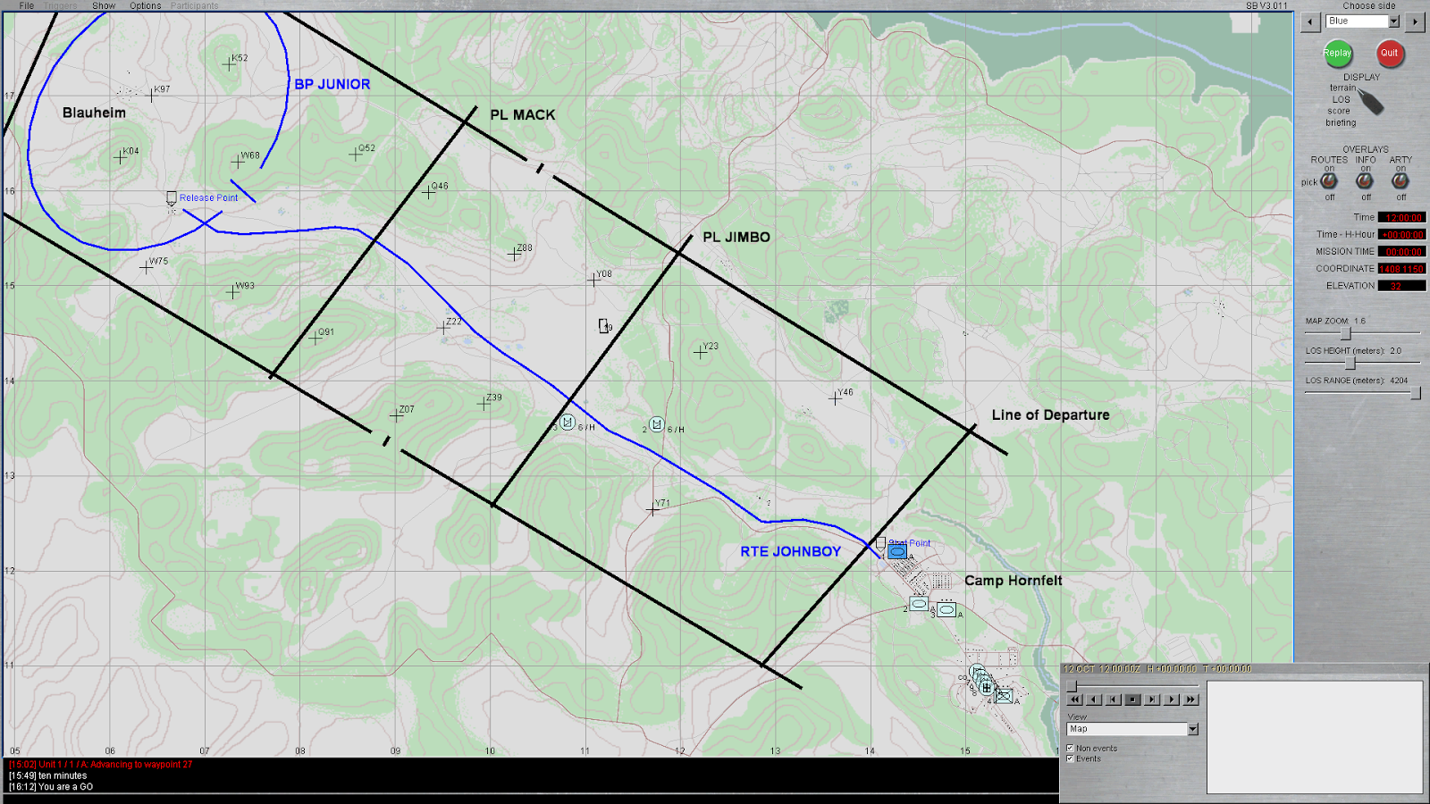This screenshot has height=804, width=1430.
Task: Click the COORDINATE readout field
Action: tap(1401, 268)
